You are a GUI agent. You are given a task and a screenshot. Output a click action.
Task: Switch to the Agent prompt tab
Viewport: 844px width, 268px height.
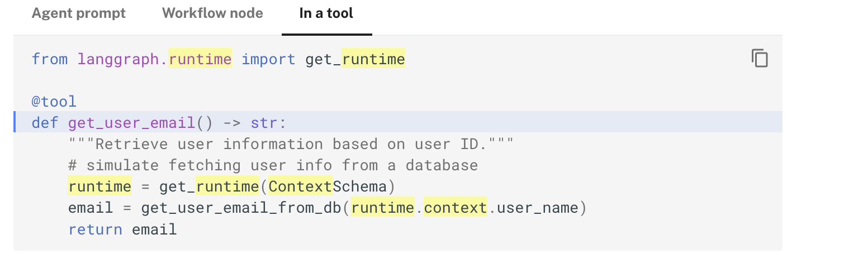click(79, 13)
